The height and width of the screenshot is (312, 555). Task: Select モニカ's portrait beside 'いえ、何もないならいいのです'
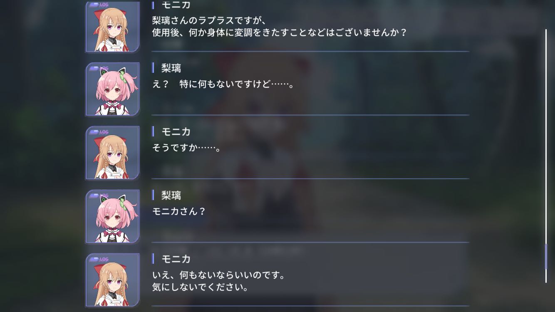coord(112,280)
